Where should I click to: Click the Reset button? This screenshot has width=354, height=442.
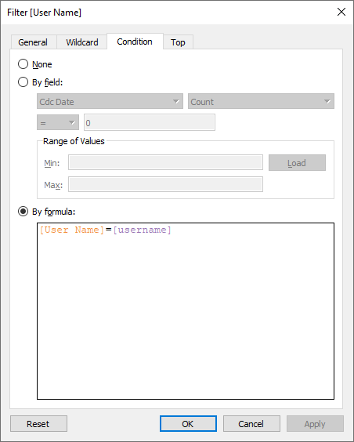pos(38,424)
